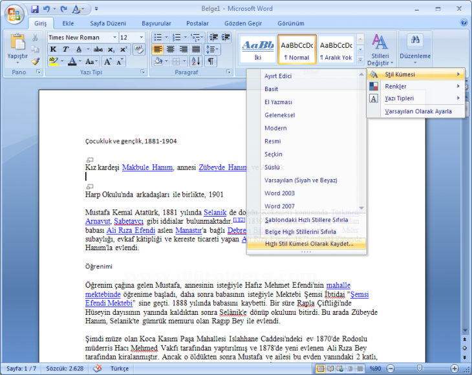Click Hızlı Stil Kümesi Olarak Kaydet
472x375 pixels.
pos(309,244)
